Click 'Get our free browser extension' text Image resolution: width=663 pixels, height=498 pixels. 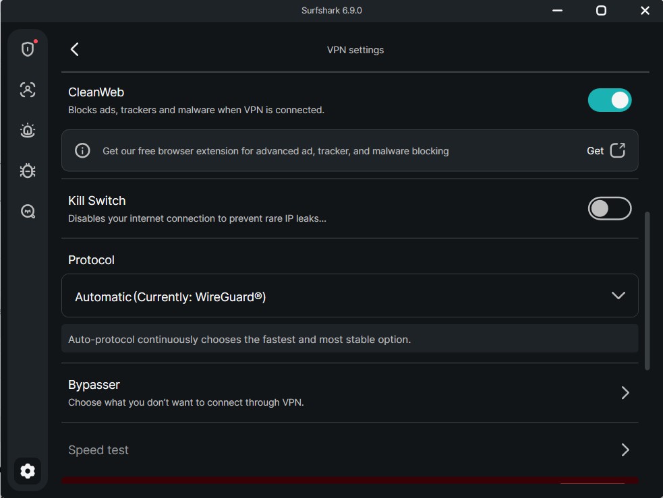(276, 151)
